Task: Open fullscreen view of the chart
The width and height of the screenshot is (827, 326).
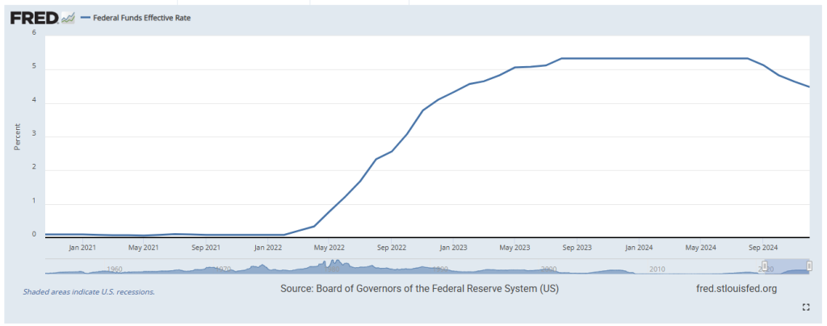Action: [805, 307]
